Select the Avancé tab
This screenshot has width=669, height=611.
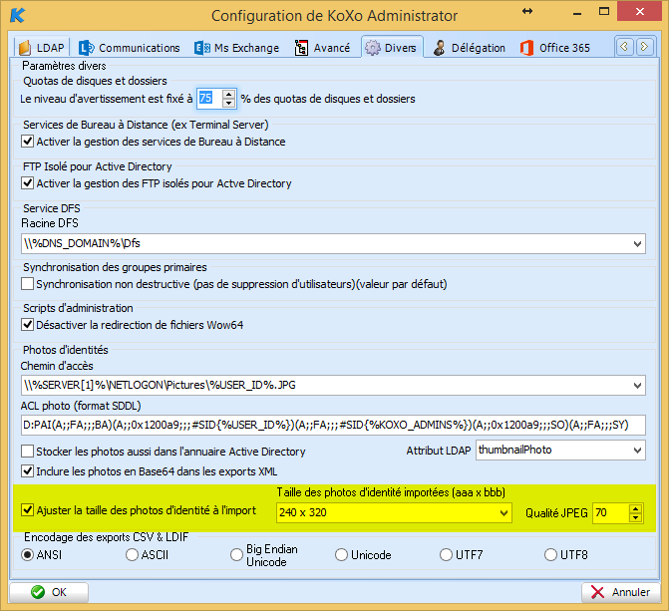(322, 48)
